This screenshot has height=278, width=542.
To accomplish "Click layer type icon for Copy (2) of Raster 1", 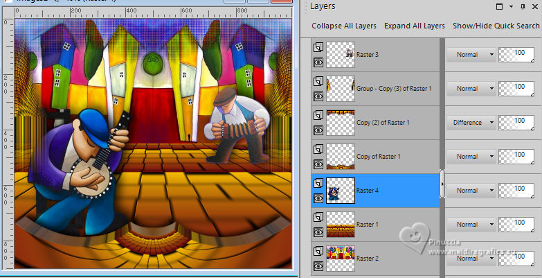I will [x=318, y=115].
